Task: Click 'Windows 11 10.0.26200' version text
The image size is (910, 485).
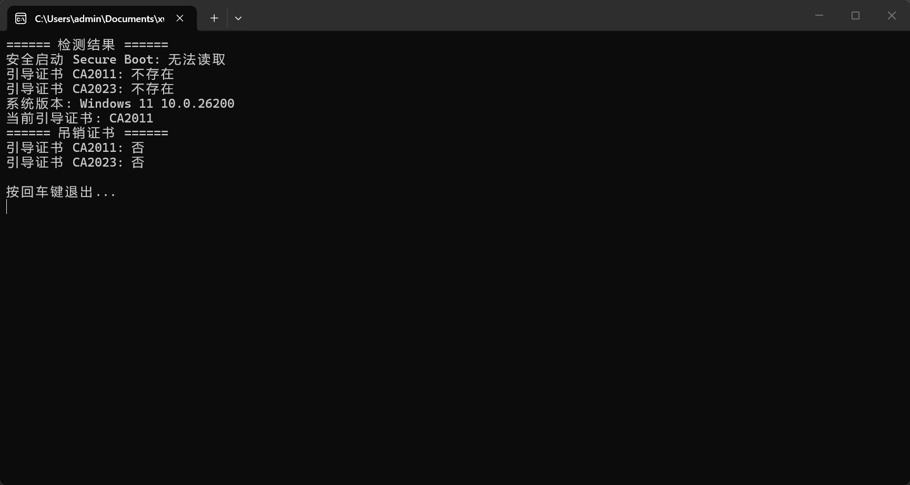Action: (x=157, y=104)
